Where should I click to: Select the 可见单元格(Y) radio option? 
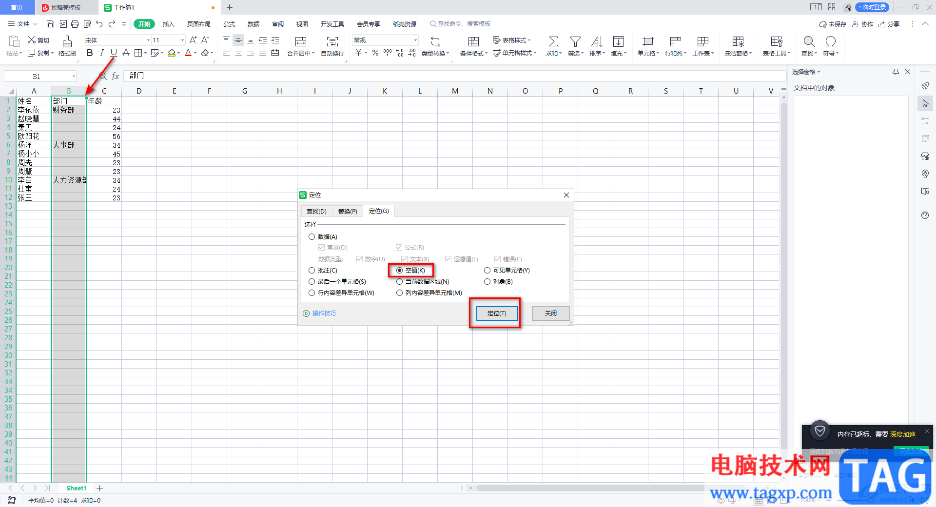487,270
